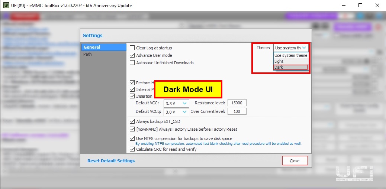This screenshot has height=189, width=386.
Task: Select Use system theme option in list
Action: coord(291,55)
